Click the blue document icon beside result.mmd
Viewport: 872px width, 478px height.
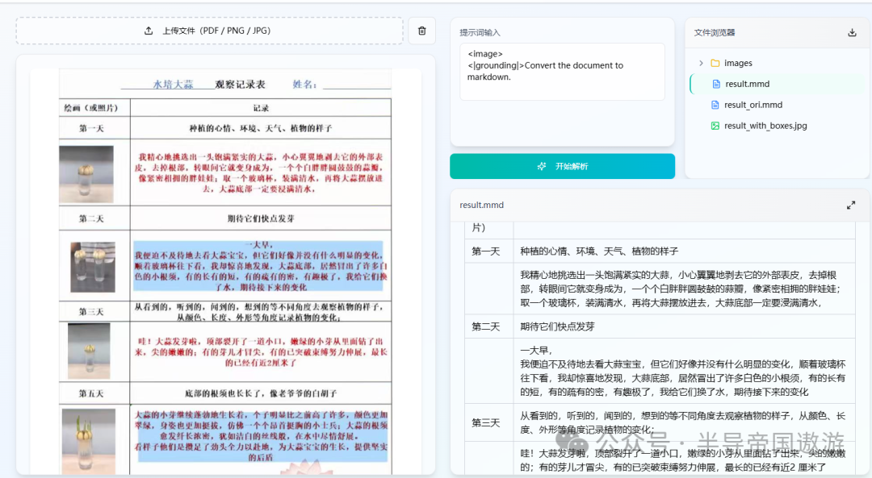716,84
